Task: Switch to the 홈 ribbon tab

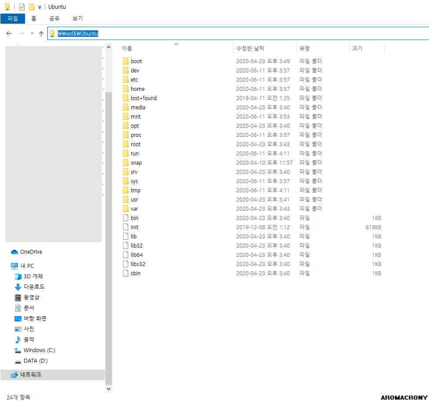Action: (x=34, y=18)
